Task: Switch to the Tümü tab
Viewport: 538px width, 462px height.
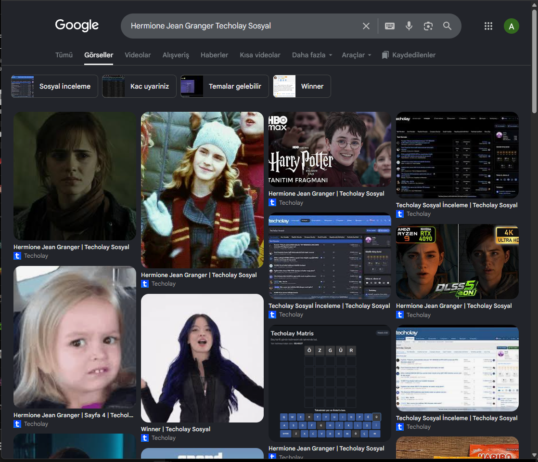Action: click(x=64, y=55)
